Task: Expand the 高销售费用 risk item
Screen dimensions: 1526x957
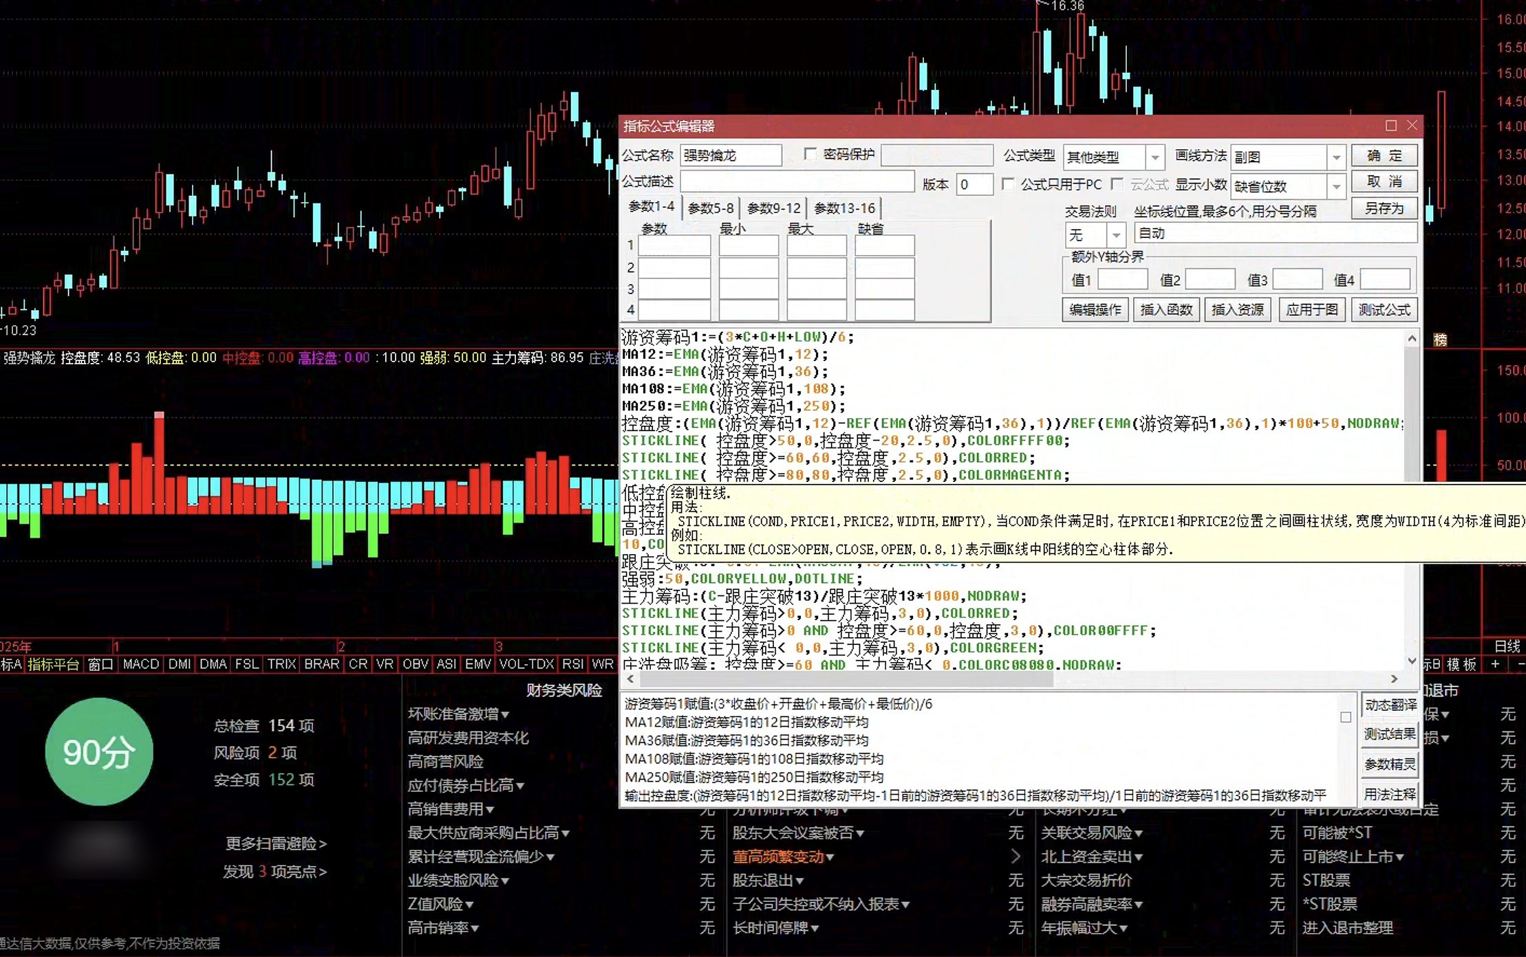Action: click(490, 810)
